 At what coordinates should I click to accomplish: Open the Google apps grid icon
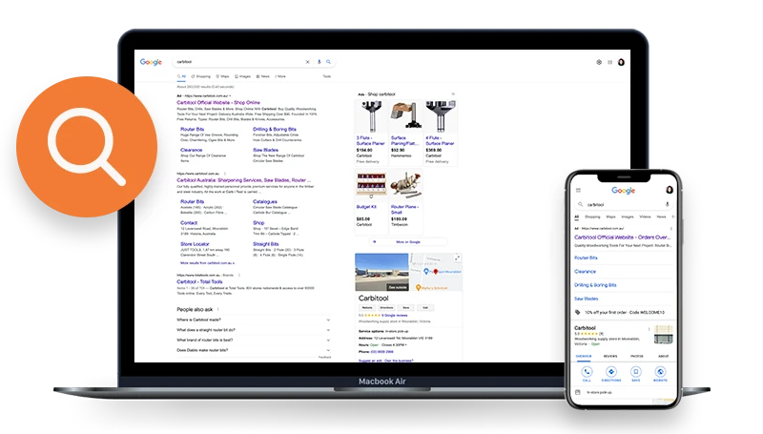pos(610,62)
